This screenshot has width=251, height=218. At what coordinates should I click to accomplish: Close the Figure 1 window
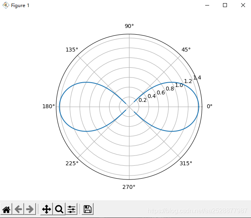tap(243, 5)
